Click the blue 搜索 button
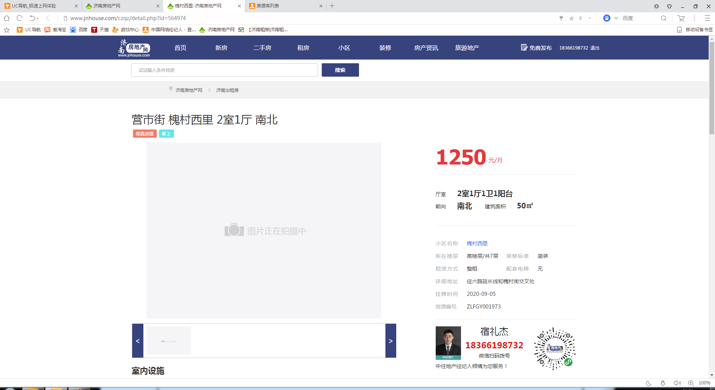This screenshot has width=715, height=390. [x=340, y=70]
